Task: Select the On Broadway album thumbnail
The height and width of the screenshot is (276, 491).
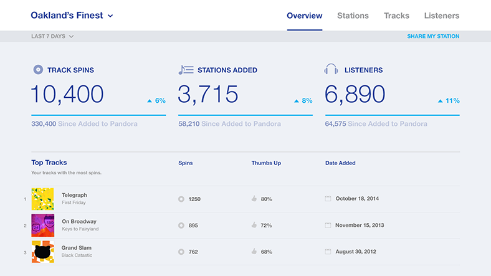Action: click(x=42, y=226)
